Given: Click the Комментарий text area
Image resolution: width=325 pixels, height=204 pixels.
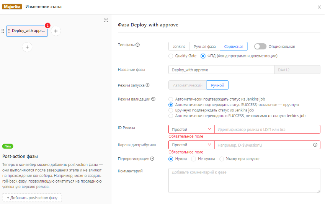Looking at the screenshot, I should click(x=244, y=180).
